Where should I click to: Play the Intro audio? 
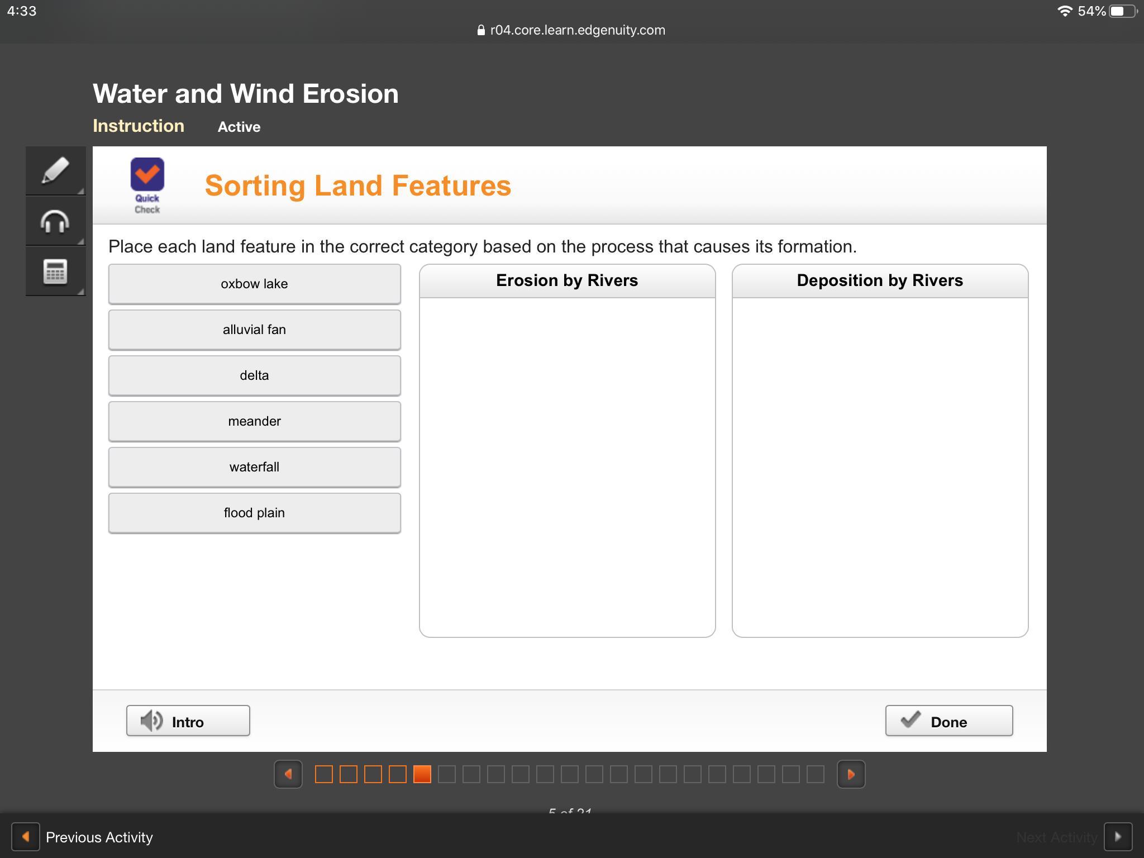[x=188, y=721]
